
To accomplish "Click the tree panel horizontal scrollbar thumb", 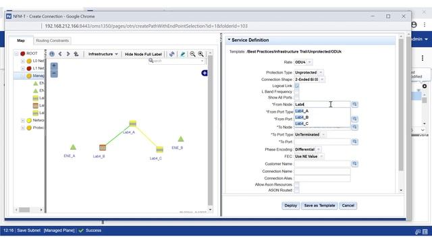I will [24, 210].
